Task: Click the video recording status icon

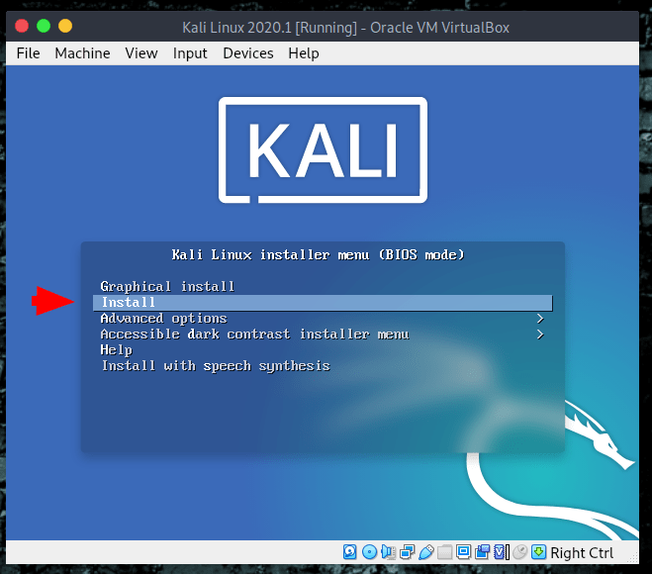Action: coord(483,552)
